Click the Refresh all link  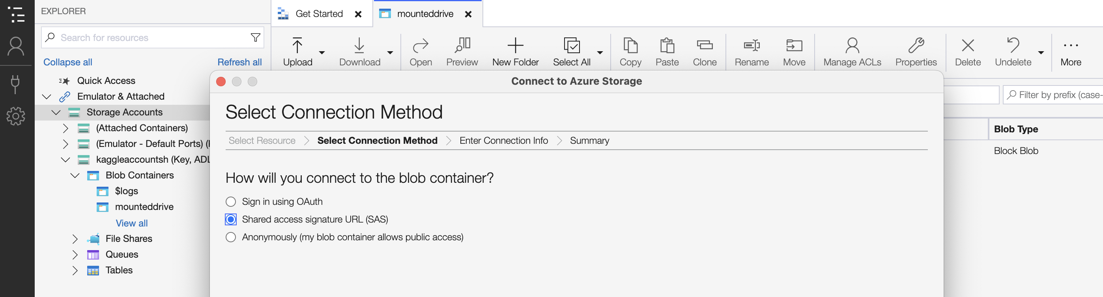click(x=239, y=62)
